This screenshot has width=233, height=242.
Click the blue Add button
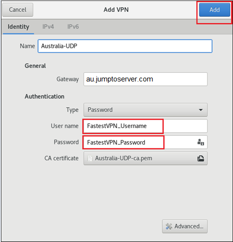[215, 10]
